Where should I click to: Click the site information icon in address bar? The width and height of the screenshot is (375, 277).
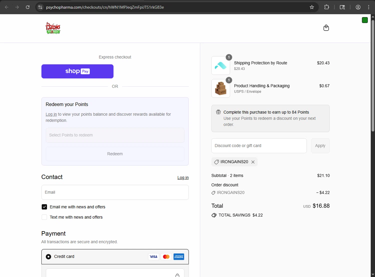pyautogui.click(x=40, y=7)
